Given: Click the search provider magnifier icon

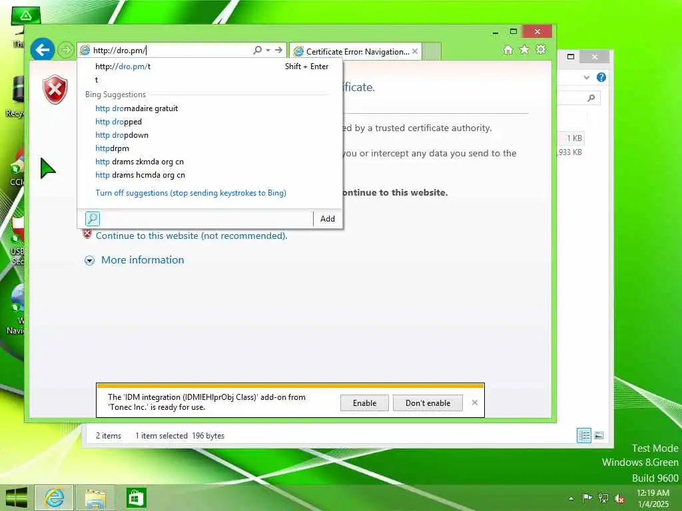Looking at the screenshot, I should pos(92,218).
